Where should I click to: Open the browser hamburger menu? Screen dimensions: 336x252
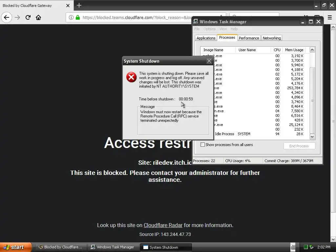click(x=330, y=17)
